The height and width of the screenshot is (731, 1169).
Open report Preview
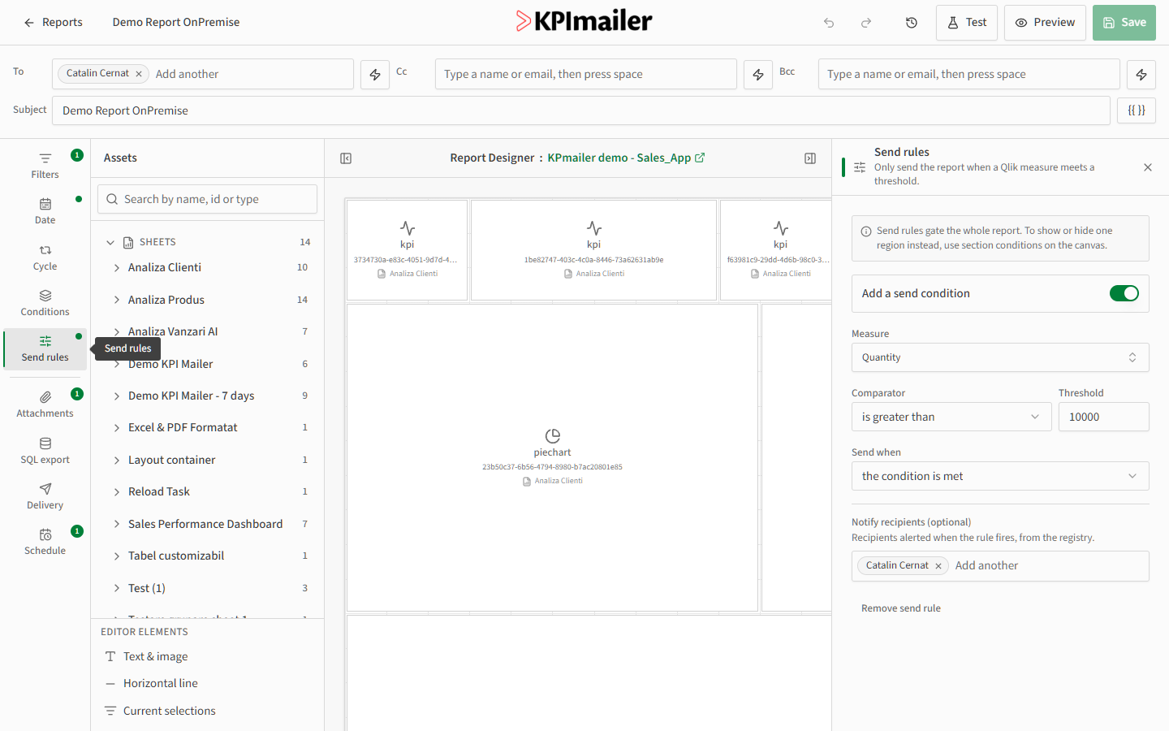pyautogui.click(x=1045, y=23)
